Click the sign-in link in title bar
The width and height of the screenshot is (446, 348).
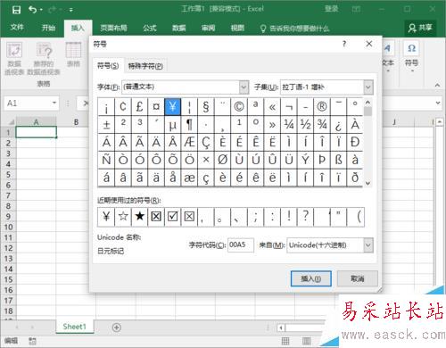331,9
